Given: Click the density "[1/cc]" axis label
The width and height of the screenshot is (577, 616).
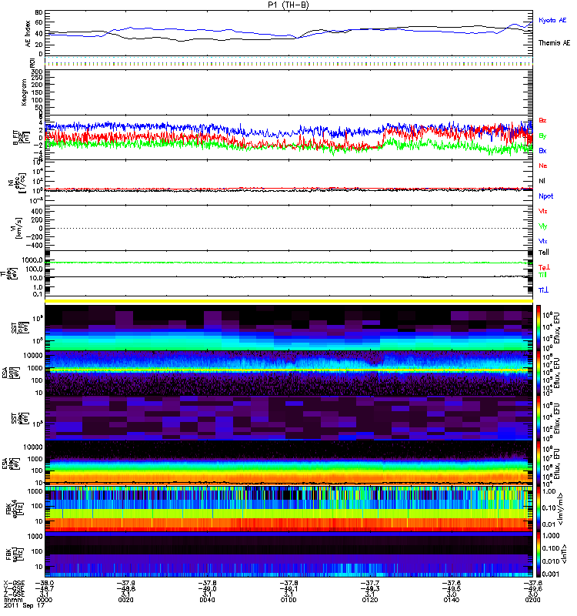Looking at the screenshot, I should click(x=23, y=182).
